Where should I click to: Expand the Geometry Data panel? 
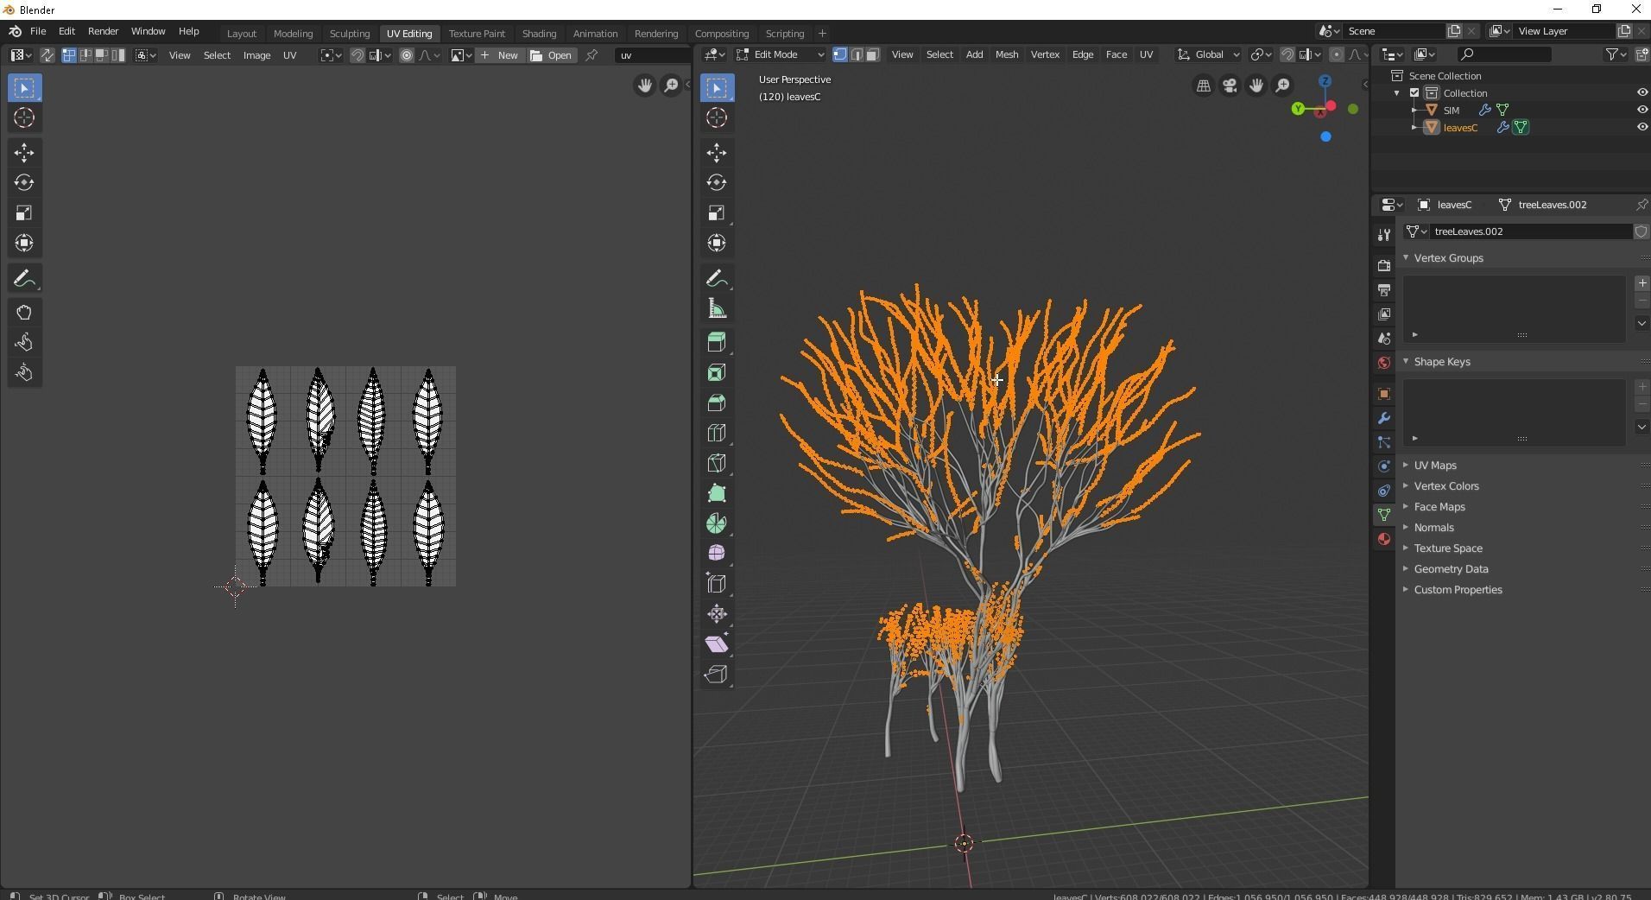point(1451,569)
